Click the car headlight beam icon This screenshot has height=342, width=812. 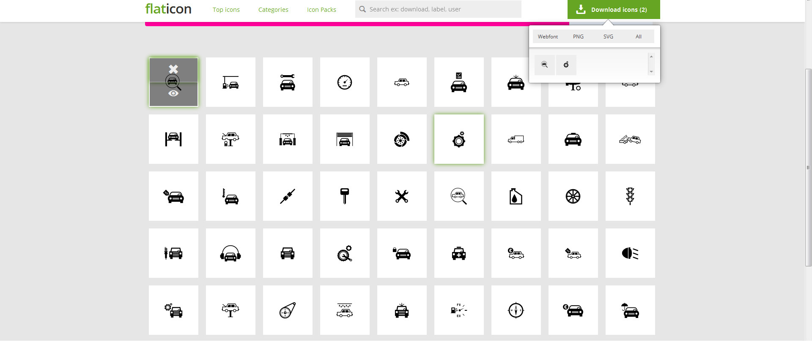coord(630,253)
